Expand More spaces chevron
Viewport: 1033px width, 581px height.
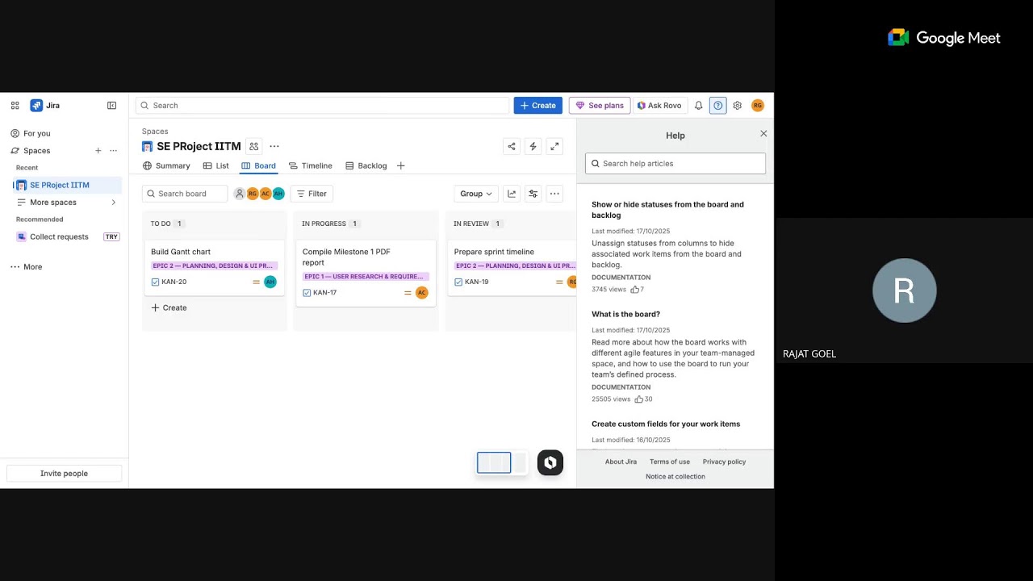coord(113,203)
